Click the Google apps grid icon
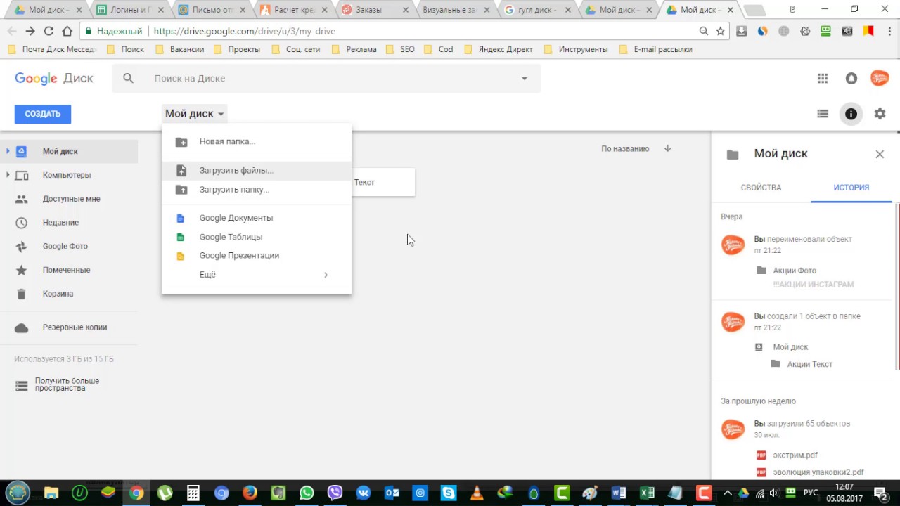Viewport: 900px width, 506px height. click(x=823, y=79)
